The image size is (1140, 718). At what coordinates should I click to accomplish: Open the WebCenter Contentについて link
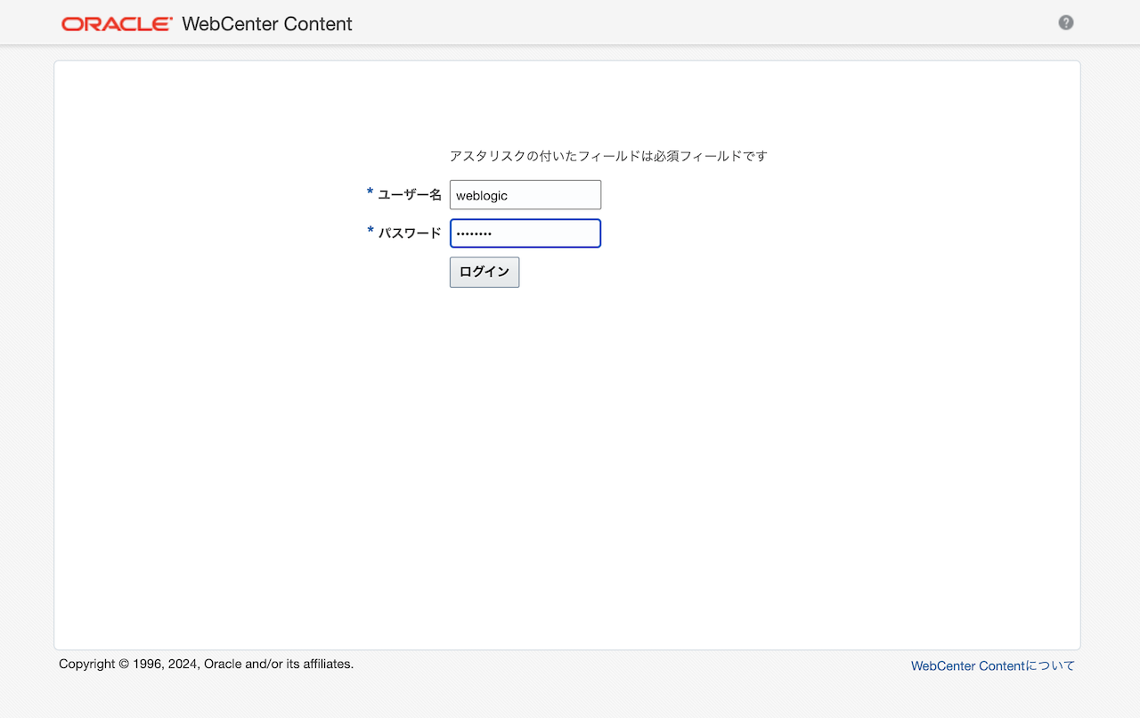point(992,665)
